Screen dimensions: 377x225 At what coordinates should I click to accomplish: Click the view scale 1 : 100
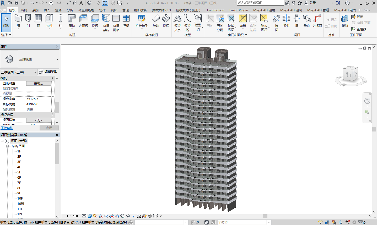tap(72, 216)
